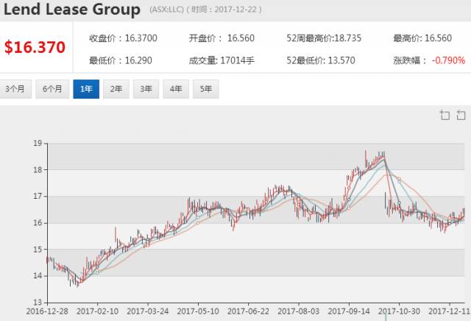
Task: Click the 2017-06-22 axis date label
Action: tap(248, 311)
